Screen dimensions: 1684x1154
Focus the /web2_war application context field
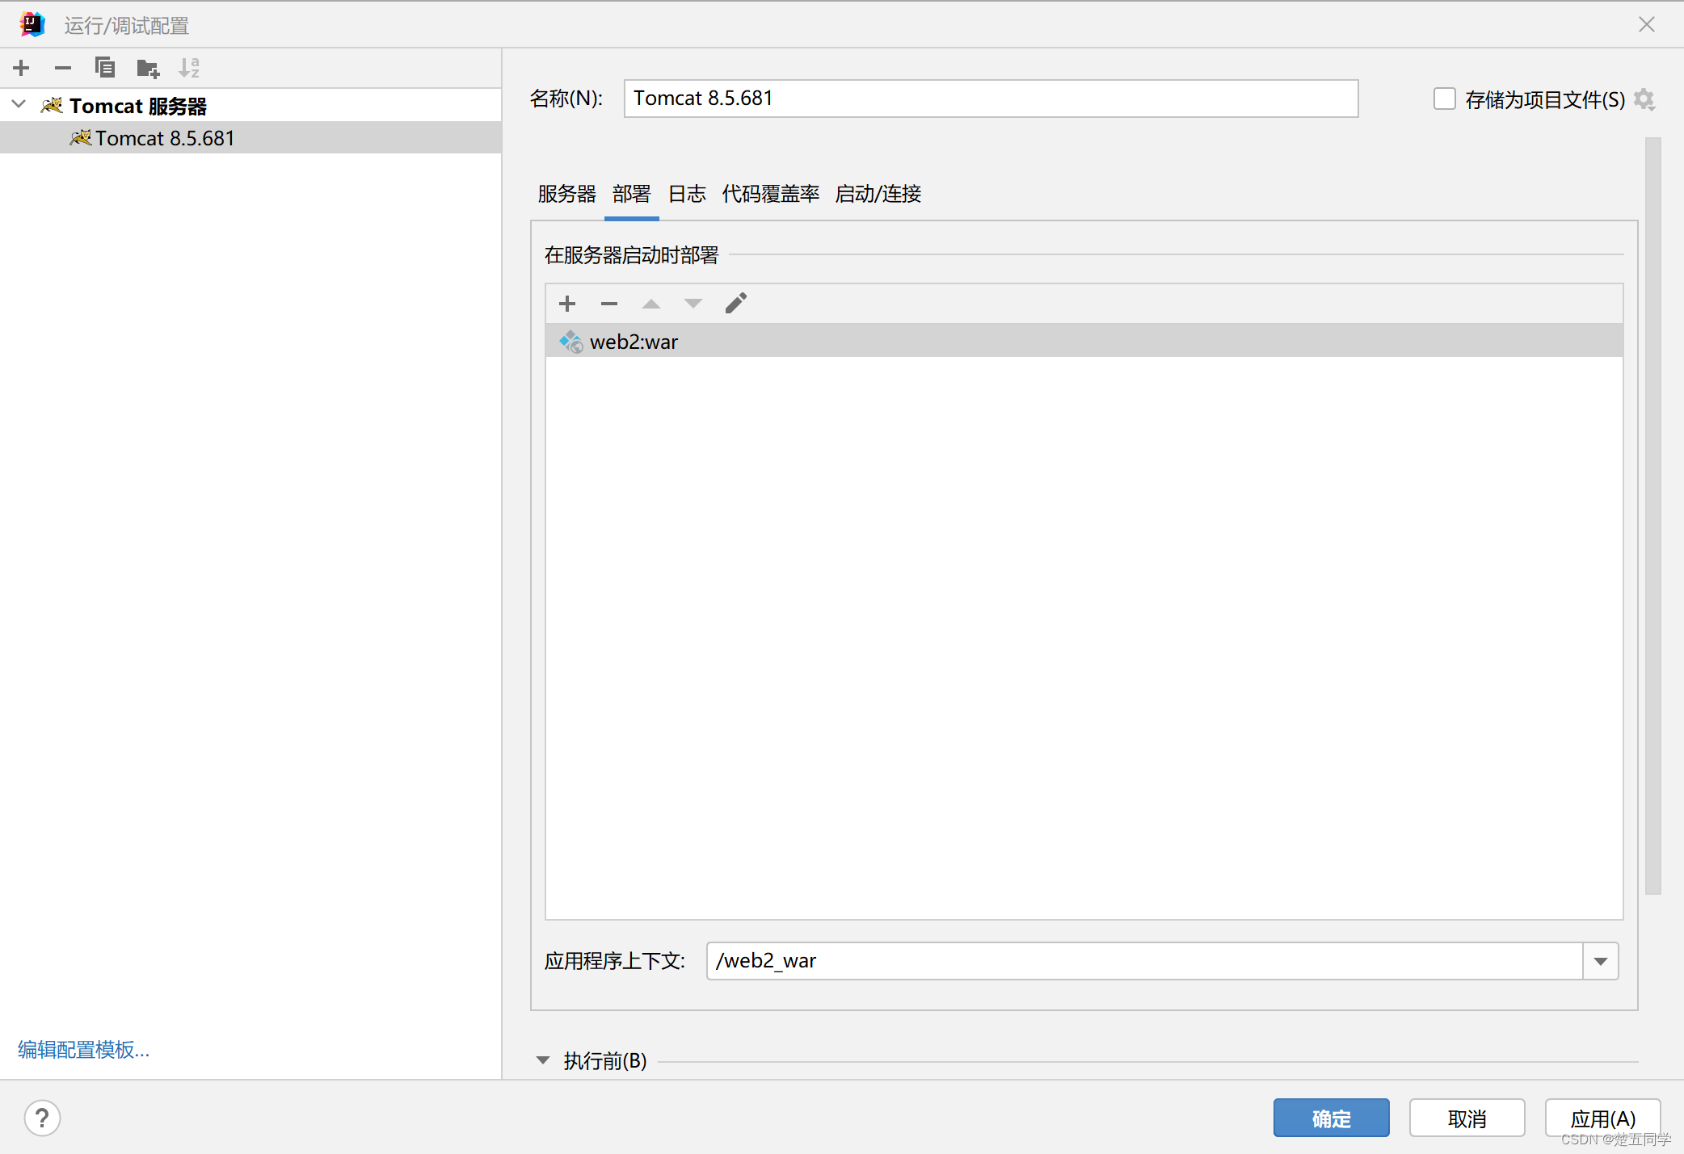(1144, 961)
